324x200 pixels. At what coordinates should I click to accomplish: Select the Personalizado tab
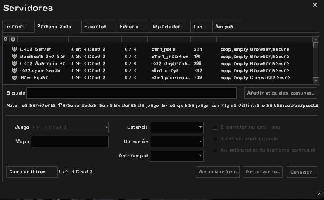(x=58, y=27)
